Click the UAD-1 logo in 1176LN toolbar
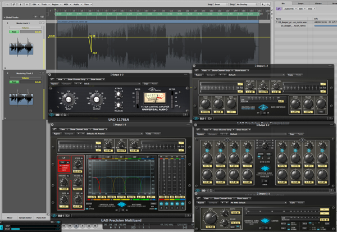The height and width of the screenshot is (232, 337). click(56, 115)
